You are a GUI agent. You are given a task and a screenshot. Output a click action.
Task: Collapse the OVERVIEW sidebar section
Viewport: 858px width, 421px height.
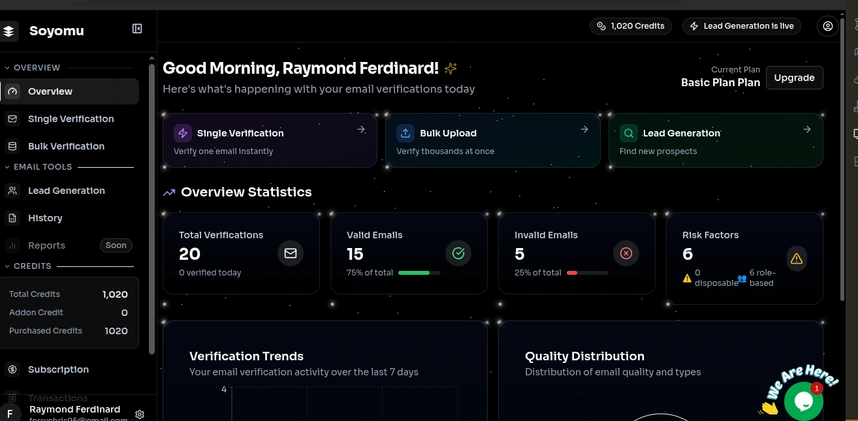[x=7, y=68]
